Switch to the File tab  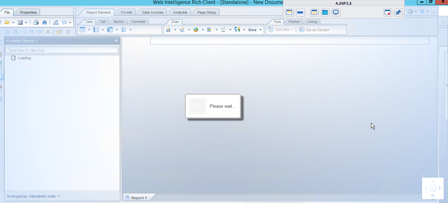click(x=7, y=12)
